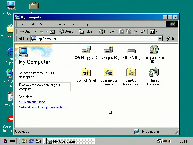Click the window resize grip corner
The height and width of the screenshot is (145, 193).
click(176, 132)
